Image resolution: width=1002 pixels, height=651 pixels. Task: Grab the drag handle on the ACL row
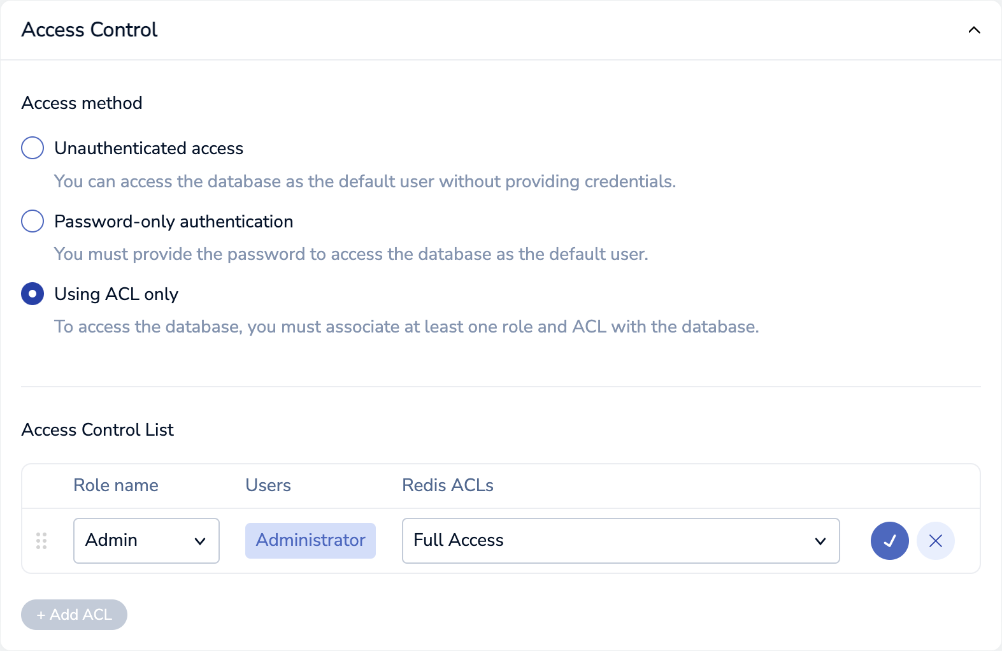(x=41, y=541)
